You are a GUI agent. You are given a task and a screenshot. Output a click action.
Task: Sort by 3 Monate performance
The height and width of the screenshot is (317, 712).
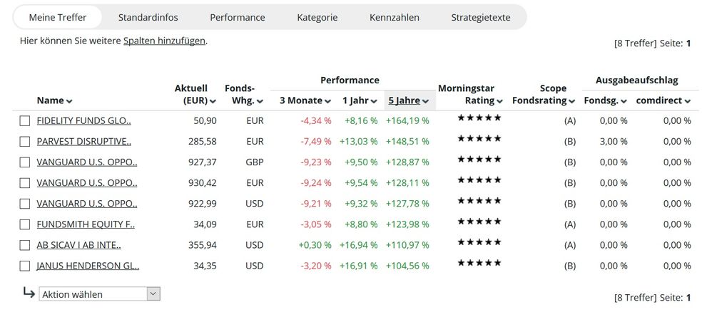coord(305,100)
